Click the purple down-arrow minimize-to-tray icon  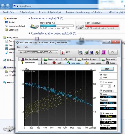[103, 52]
